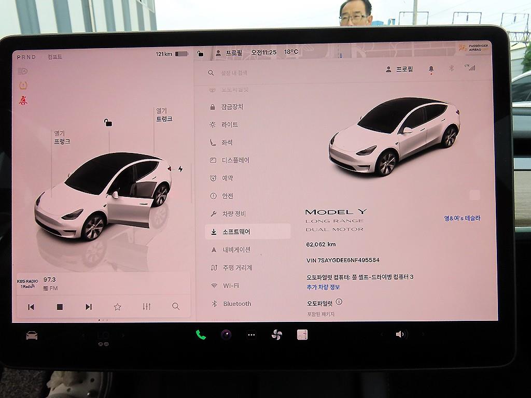Viewport: 531px width, 398px height.
Task: Open the camera app icon
Action: pos(226,335)
